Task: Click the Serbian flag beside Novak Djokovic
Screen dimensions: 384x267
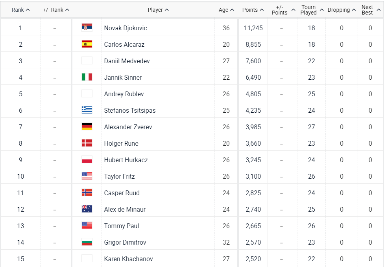Action: [x=87, y=27]
